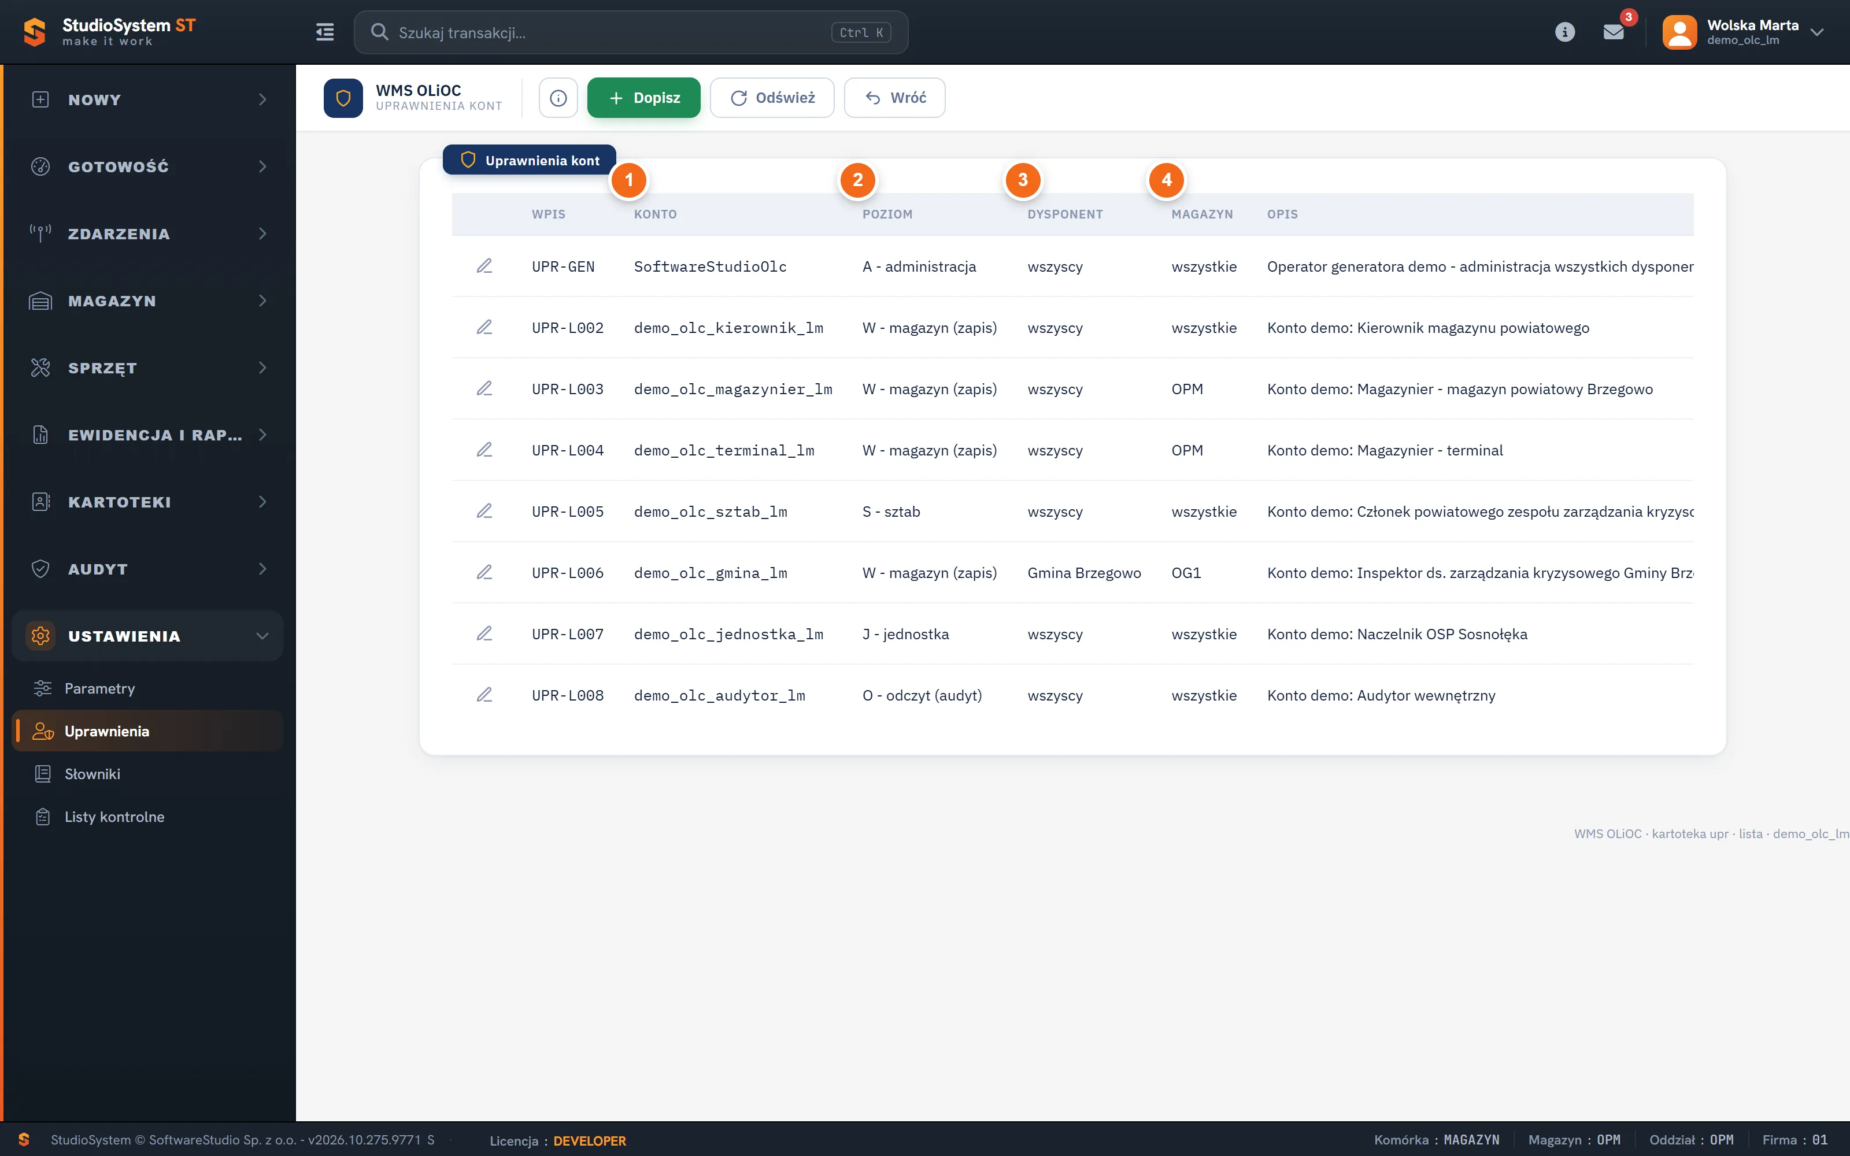
Task: Expand the NOWY sidebar section
Action: 147,99
